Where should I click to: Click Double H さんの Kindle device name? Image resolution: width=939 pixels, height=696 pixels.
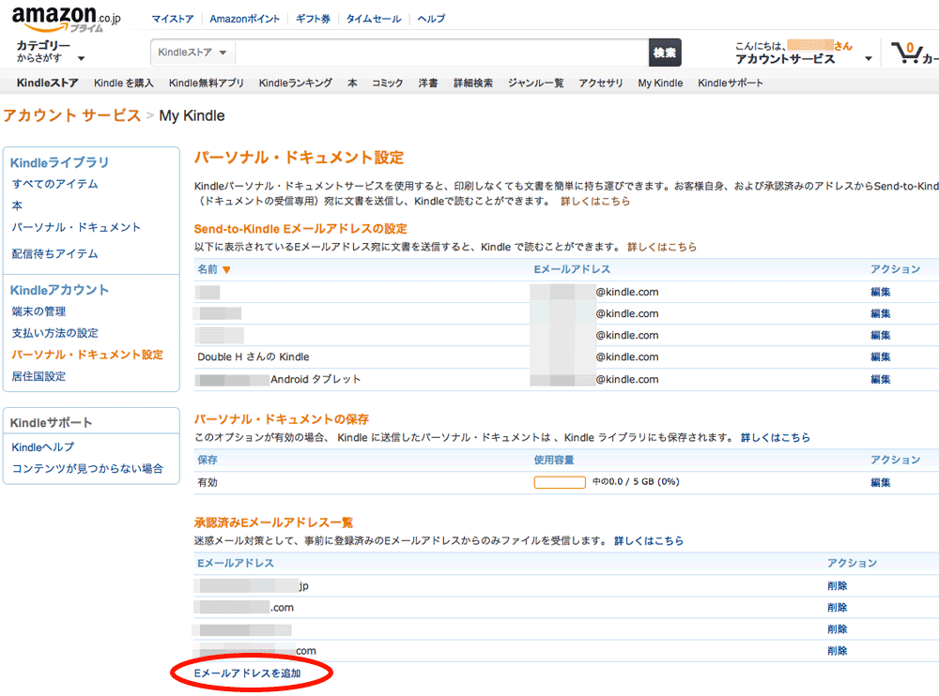(254, 356)
